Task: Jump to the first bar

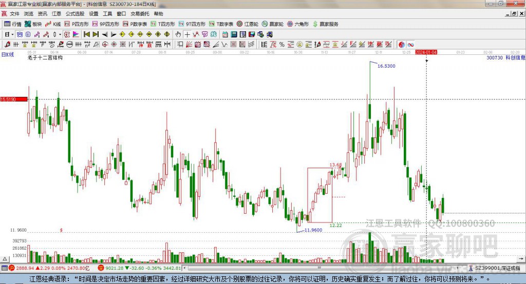Action: [86, 34]
